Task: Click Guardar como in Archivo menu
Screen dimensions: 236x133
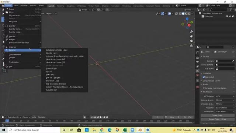Action: click(23, 29)
